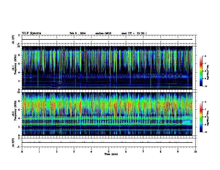Screen dimensions: 220x170
Task: Click time axis tick label "5"
Action: coord(109,152)
